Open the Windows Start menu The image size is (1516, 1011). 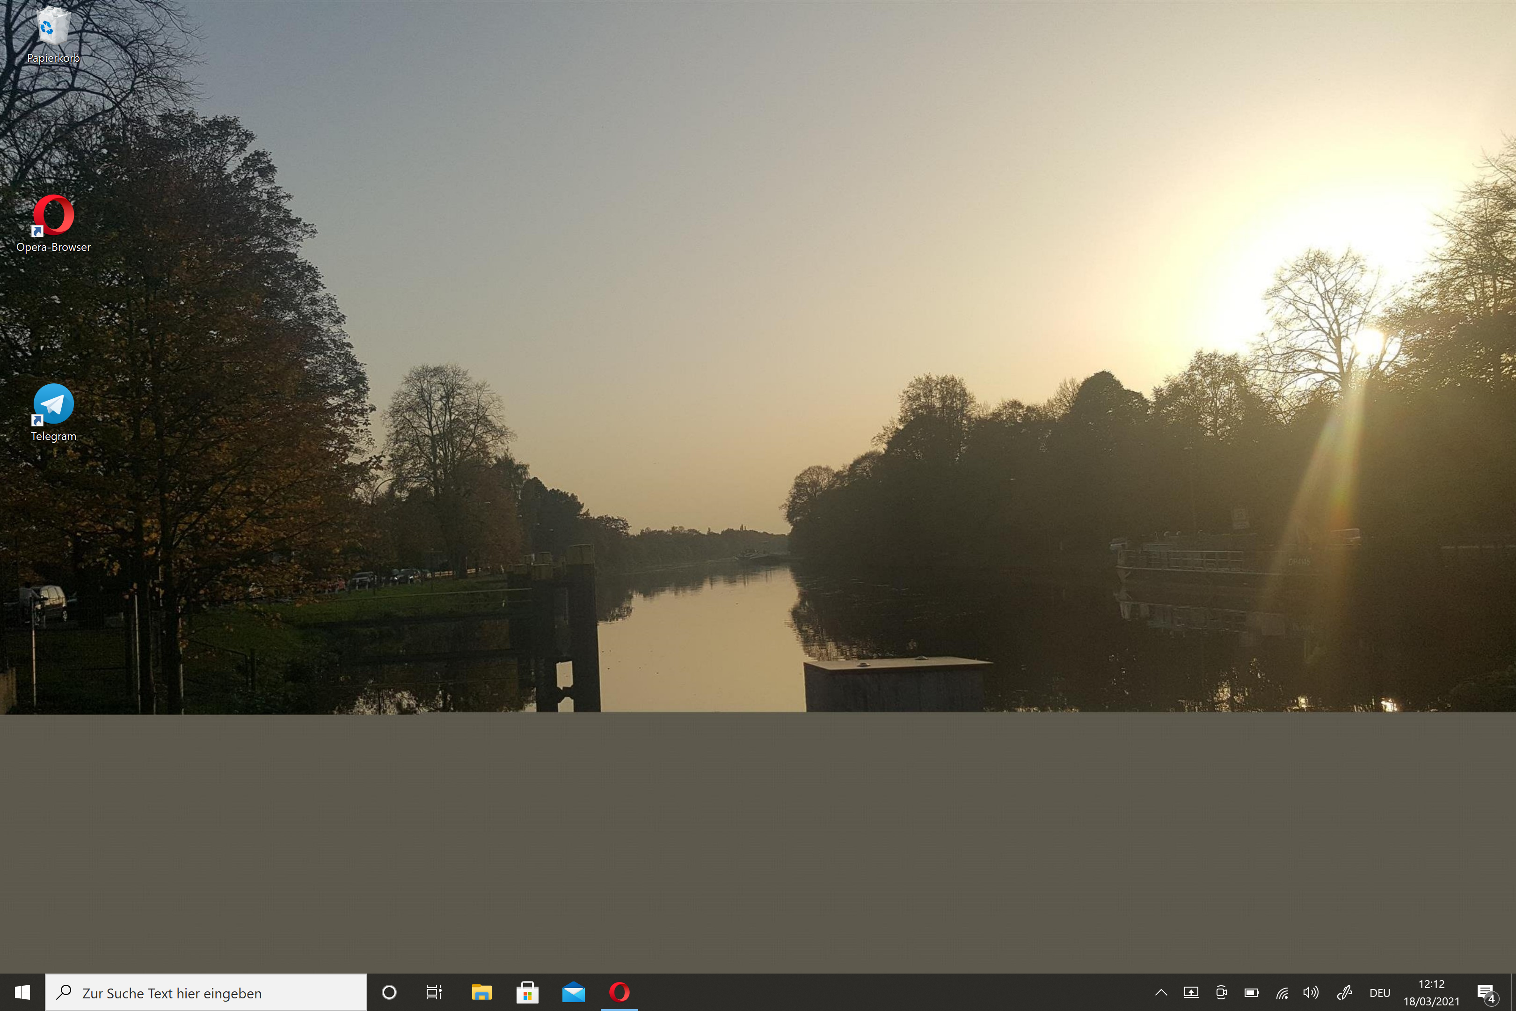(22, 992)
